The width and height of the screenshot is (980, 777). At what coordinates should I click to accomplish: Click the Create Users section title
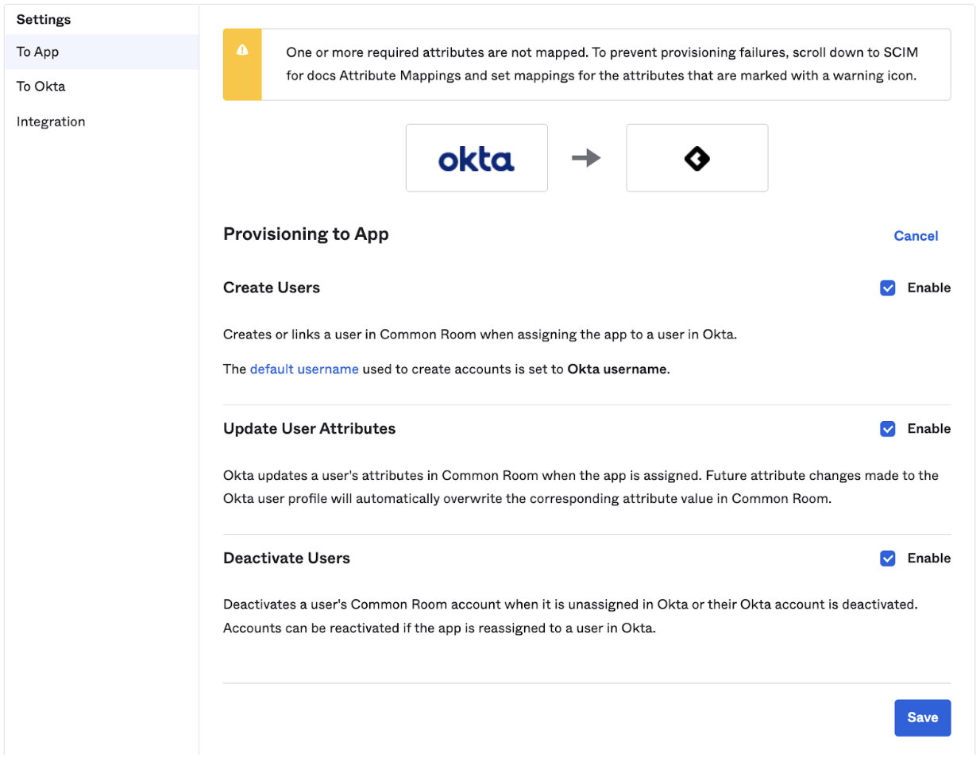point(272,288)
